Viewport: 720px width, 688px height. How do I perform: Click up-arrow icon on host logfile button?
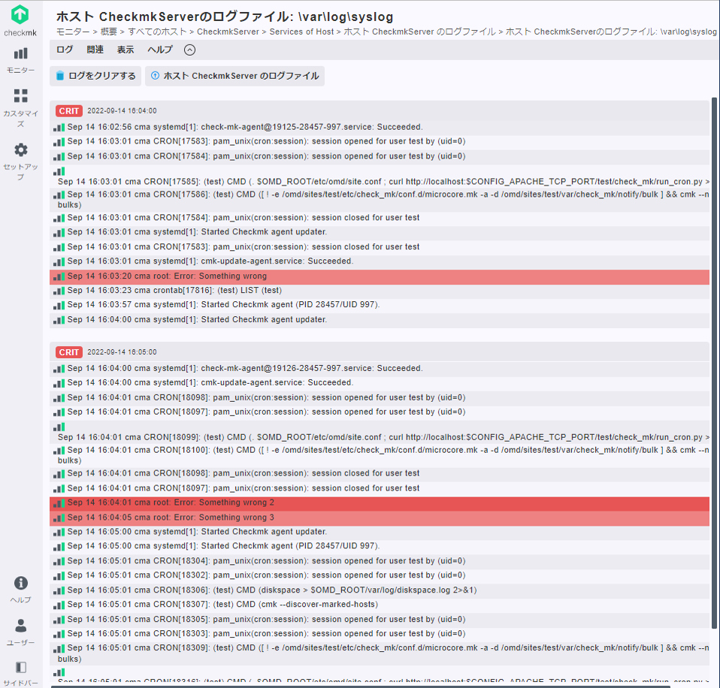coord(156,76)
